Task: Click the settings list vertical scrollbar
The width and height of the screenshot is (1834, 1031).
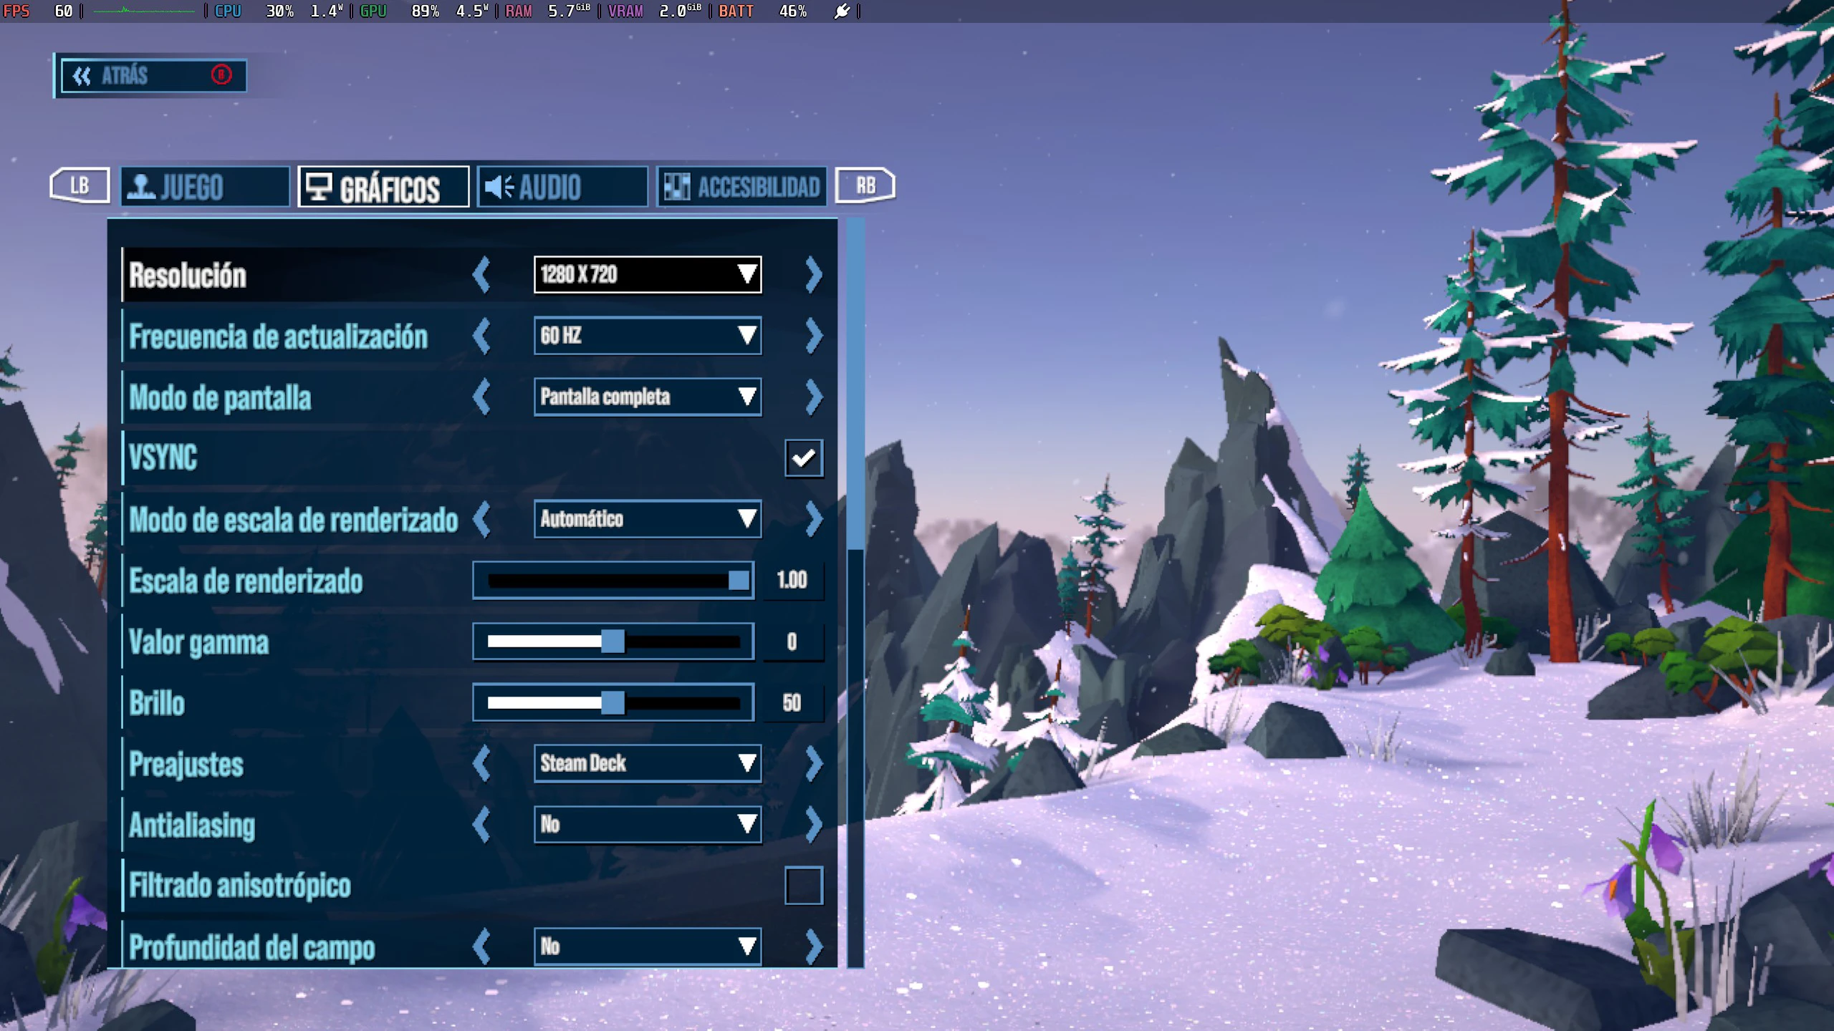Action: tap(855, 593)
